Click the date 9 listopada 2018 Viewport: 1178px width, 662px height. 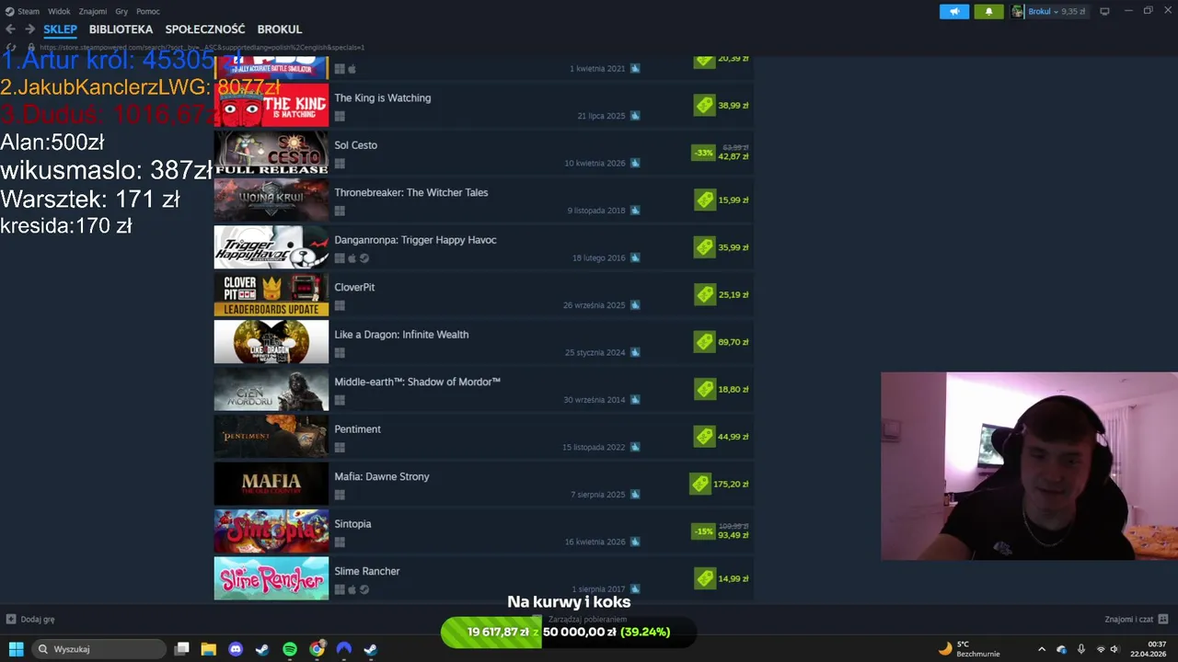pyautogui.click(x=596, y=211)
